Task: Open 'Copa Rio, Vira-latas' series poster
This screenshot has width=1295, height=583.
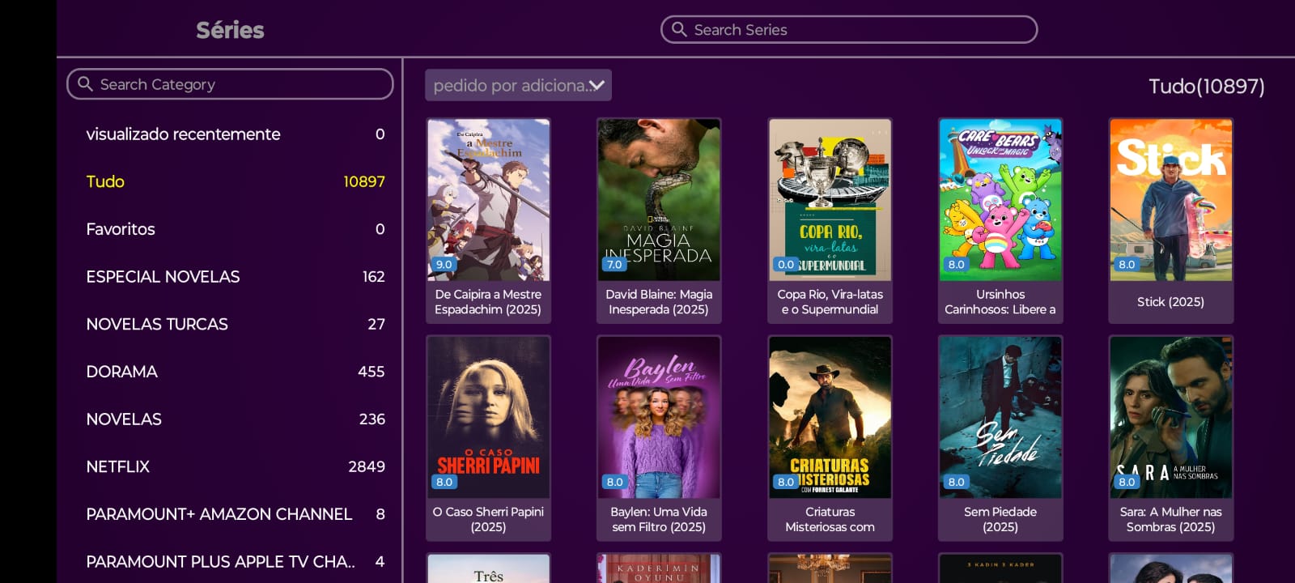Action: 830,200
